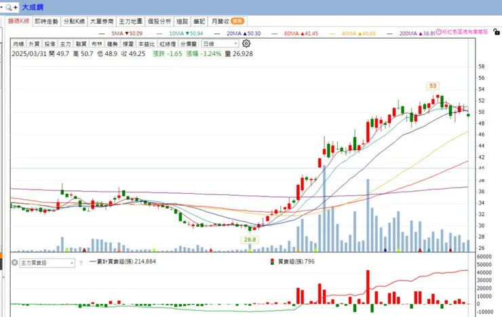Switch to 即時走勢 tab

46,22
